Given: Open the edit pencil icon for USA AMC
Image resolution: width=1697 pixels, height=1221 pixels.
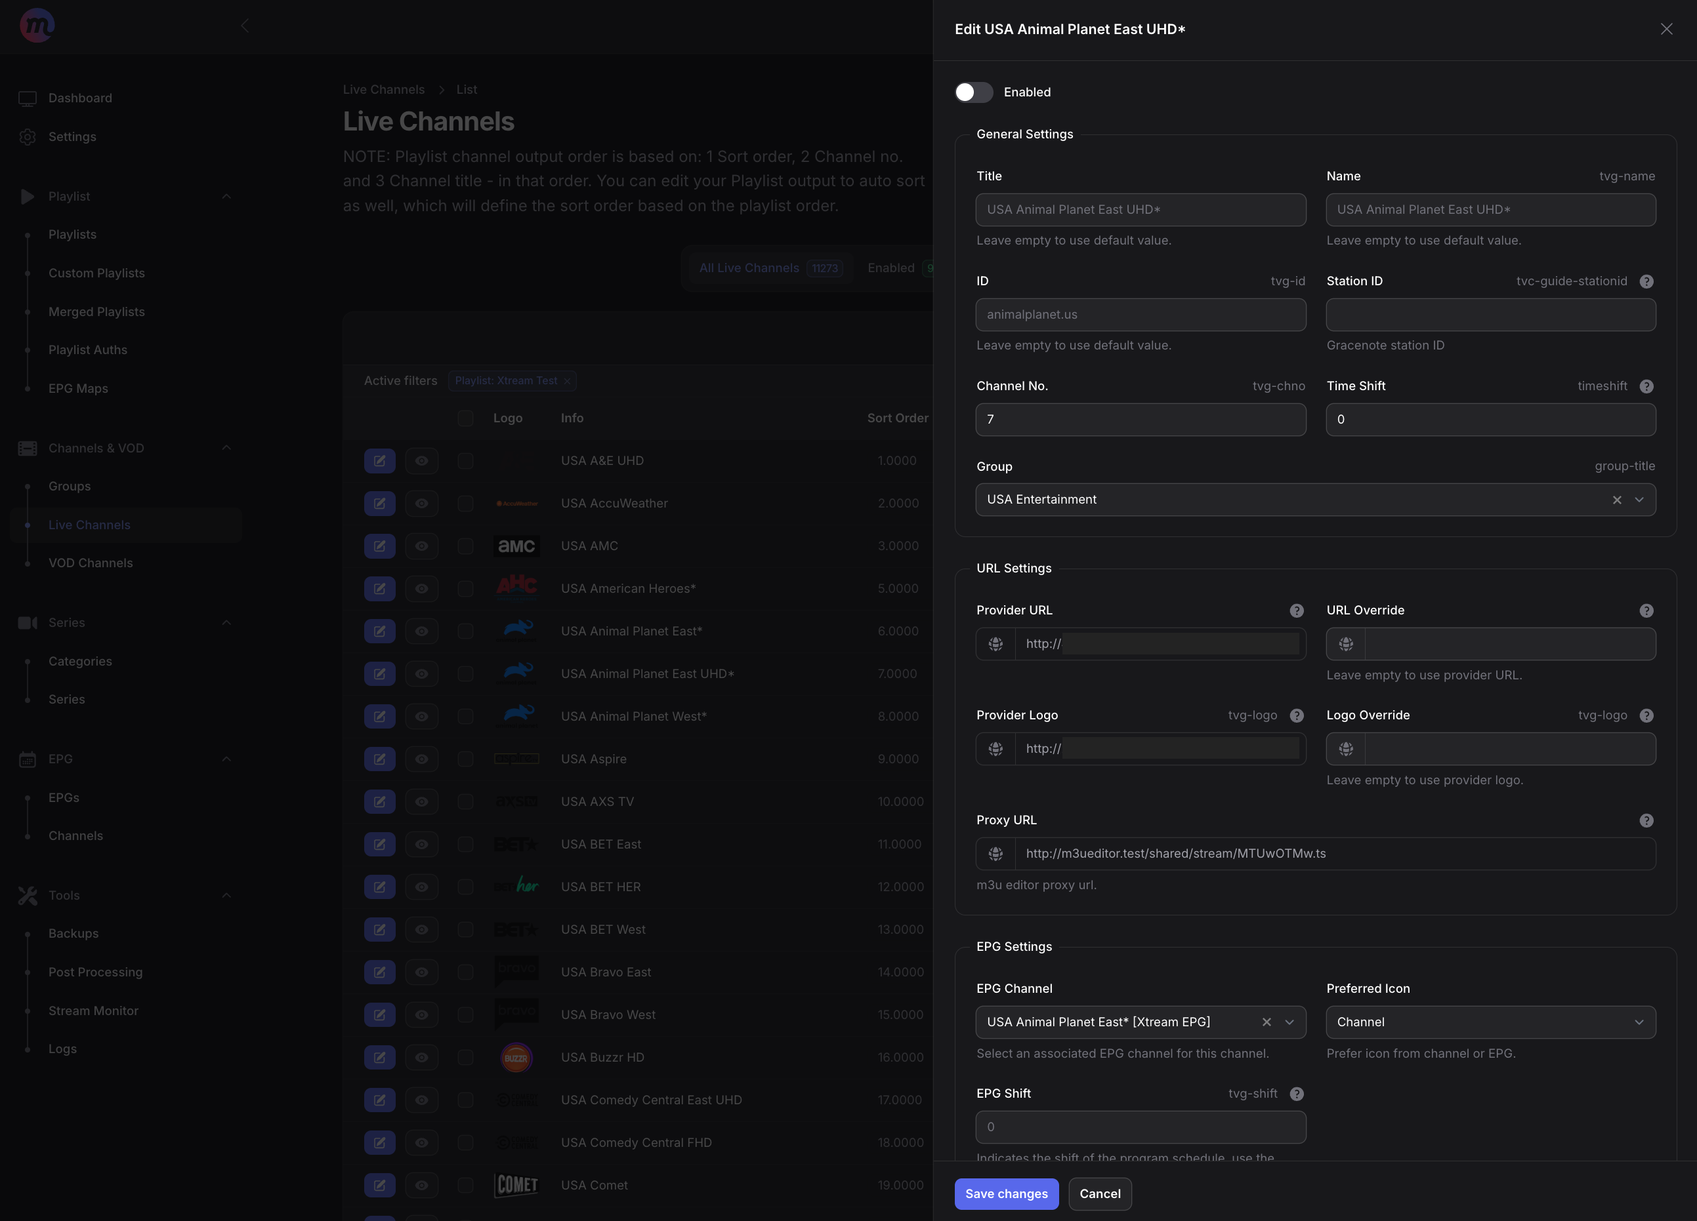Looking at the screenshot, I should pos(379,546).
